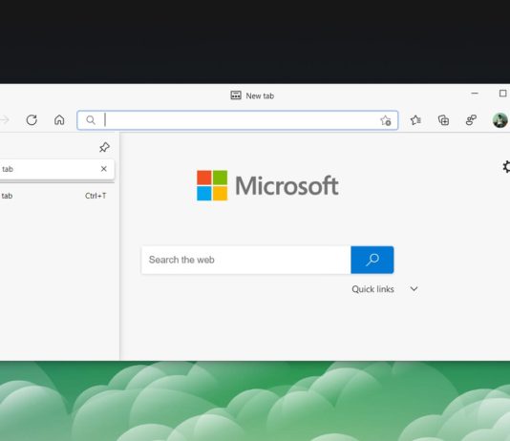The width and height of the screenshot is (510, 441).
Task: Add this page to favorites star icon
Action: click(x=386, y=120)
